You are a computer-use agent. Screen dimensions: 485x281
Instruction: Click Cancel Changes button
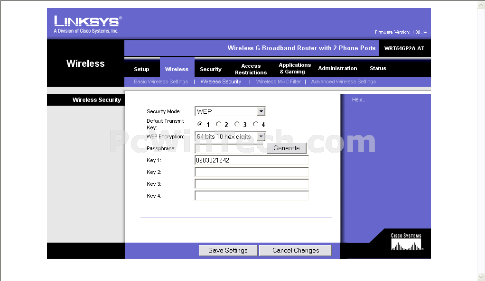[x=295, y=250]
